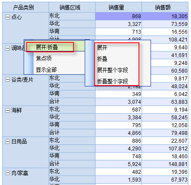The image size is (191, 185).
Task: Select 折叠整个字段 in the submenu
Action: pos(112,81)
